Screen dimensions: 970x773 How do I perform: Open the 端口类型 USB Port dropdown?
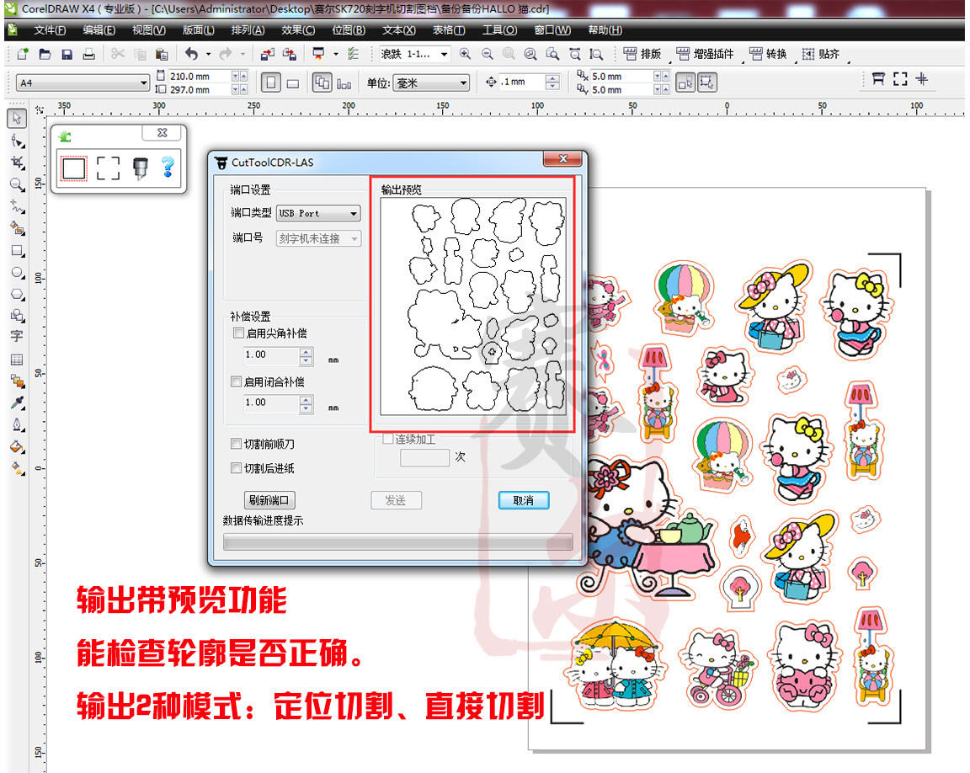(318, 213)
